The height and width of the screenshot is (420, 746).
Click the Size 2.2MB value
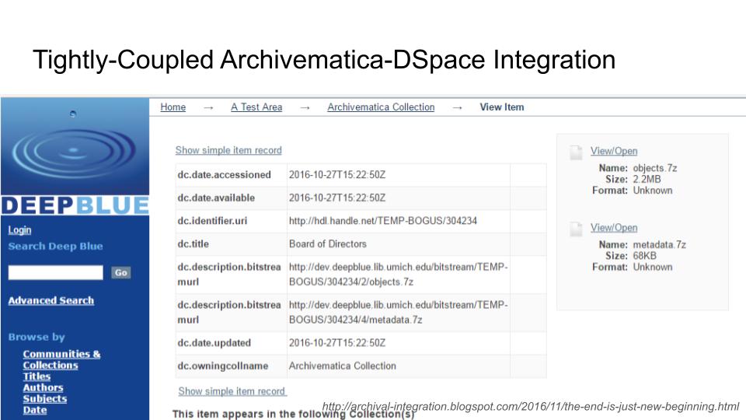pos(647,179)
